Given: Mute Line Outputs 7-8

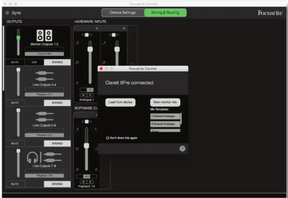Looking at the screenshot, I should click(x=15, y=184).
